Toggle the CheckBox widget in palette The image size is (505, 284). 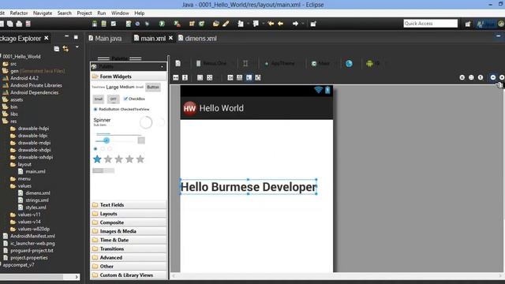pos(134,99)
